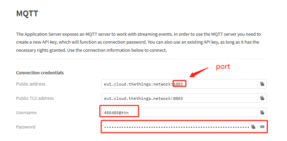Reveal the hidden password with eye icon

point(262,127)
